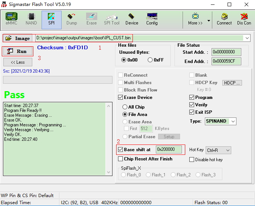The image size is (255, 206).
Task: Click the 'Erase OK.' log line
Action: [13, 120]
